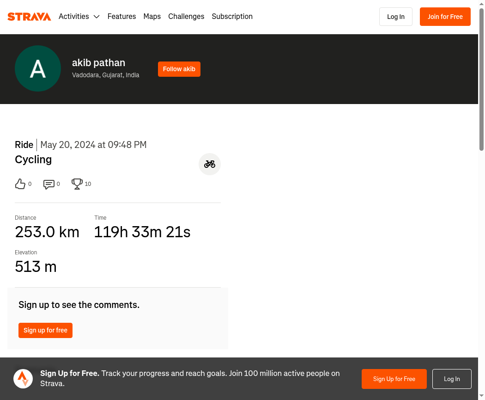
Task: Click Sign up for free under comments
Action: coord(45,330)
